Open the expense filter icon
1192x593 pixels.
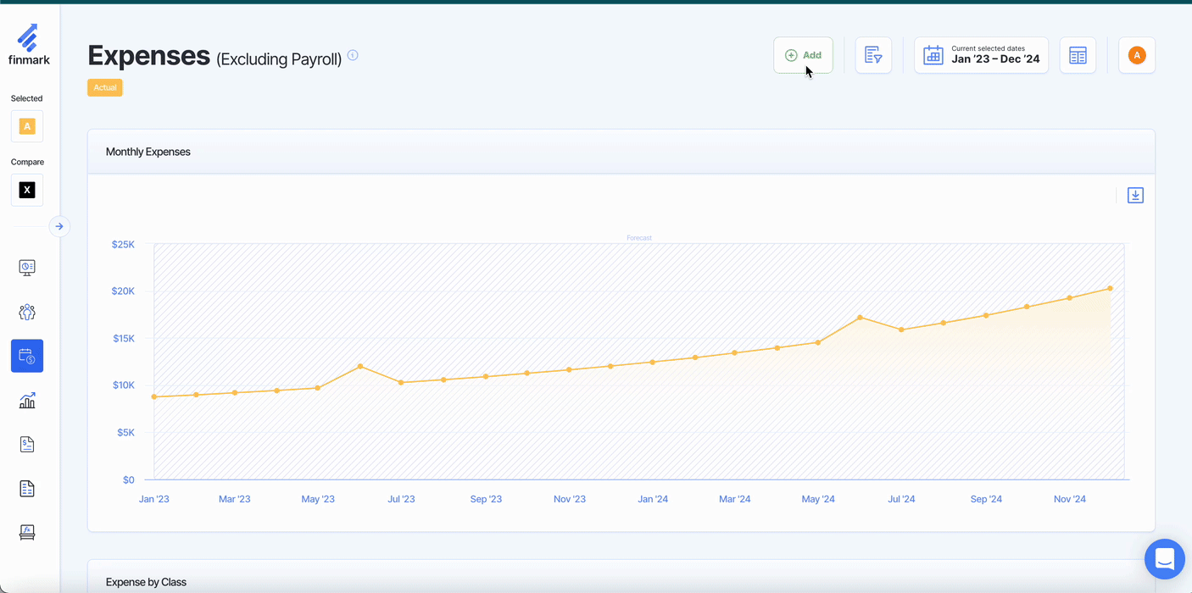click(x=873, y=55)
